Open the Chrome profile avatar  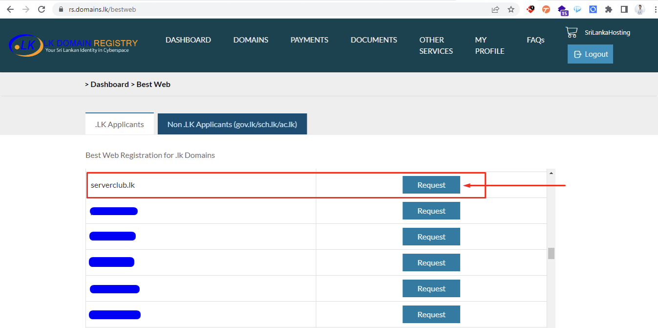[639, 9]
